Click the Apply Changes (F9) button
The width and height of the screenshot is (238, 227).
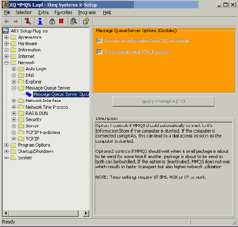point(163,101)
